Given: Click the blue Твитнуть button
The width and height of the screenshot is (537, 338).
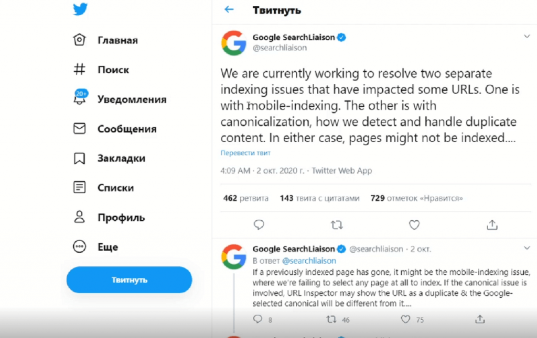Looking at the screenshot, I should point(129,279).
